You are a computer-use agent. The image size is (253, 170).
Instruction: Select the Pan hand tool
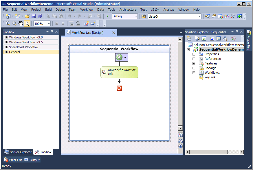pos(21,23)
